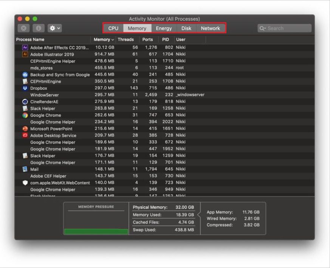This screenshot has height=268, width=330.
Task: Click the Memory Used 18.39 GB value
Action: point(185,215)
